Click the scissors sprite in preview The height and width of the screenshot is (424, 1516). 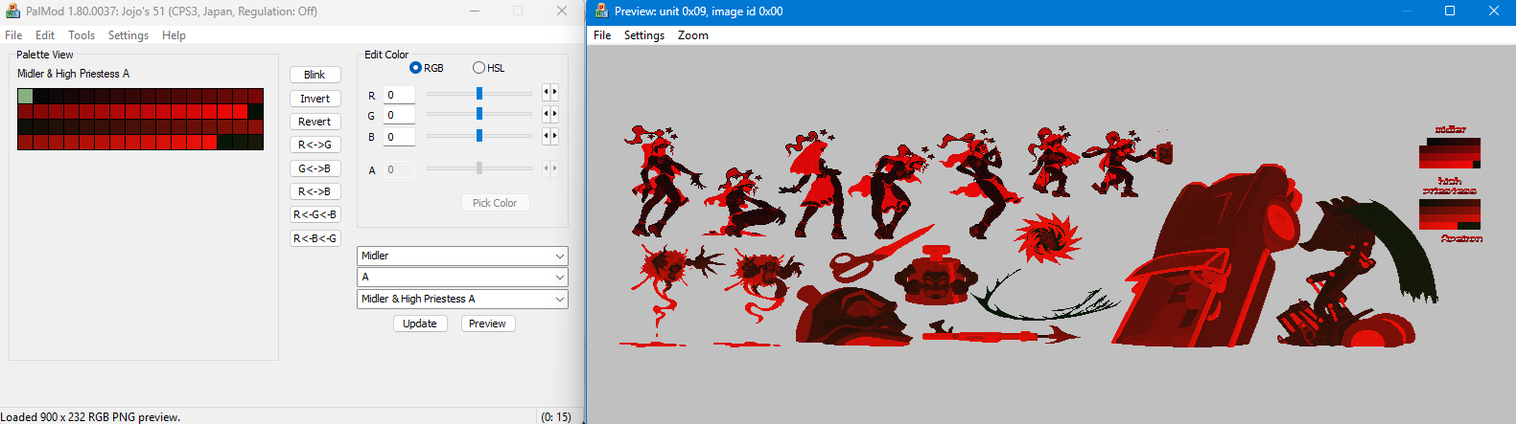[882, 252]
